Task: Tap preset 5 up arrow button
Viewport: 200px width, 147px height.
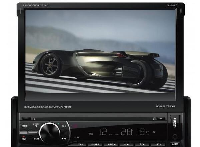Action: click(142, 144)
